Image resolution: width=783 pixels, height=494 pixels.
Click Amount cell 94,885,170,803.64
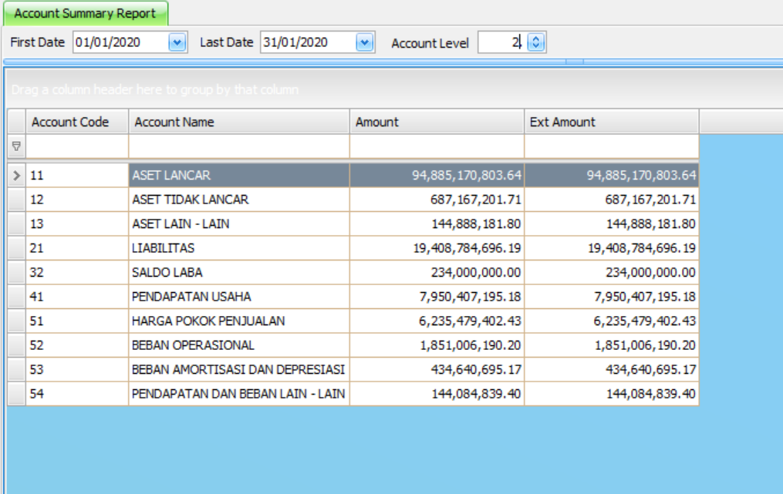(437, 175)
